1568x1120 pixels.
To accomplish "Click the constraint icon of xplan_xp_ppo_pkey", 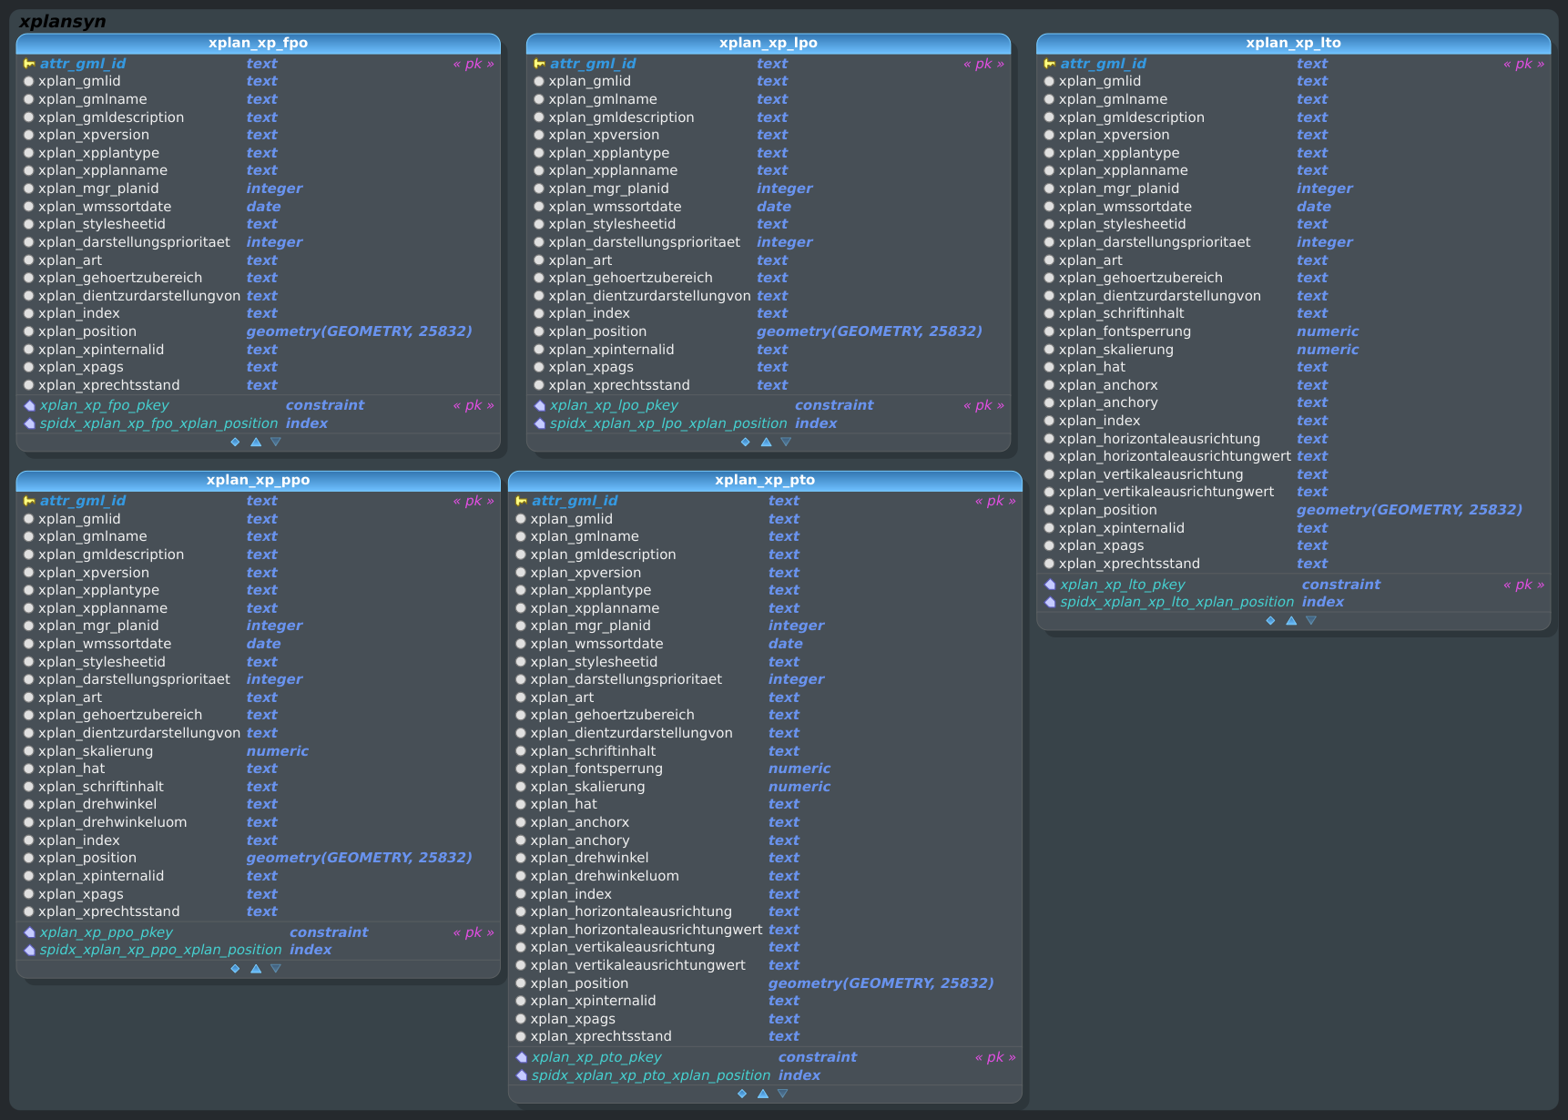I will pyautogui.click(x=29, y=932).
